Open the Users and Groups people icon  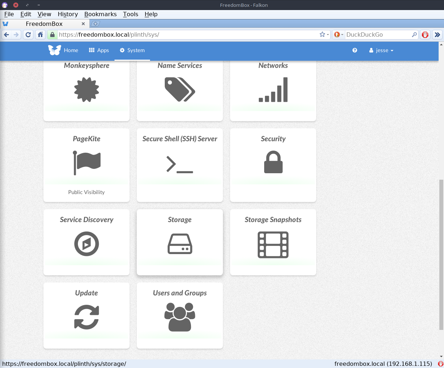tap(180, 317)
